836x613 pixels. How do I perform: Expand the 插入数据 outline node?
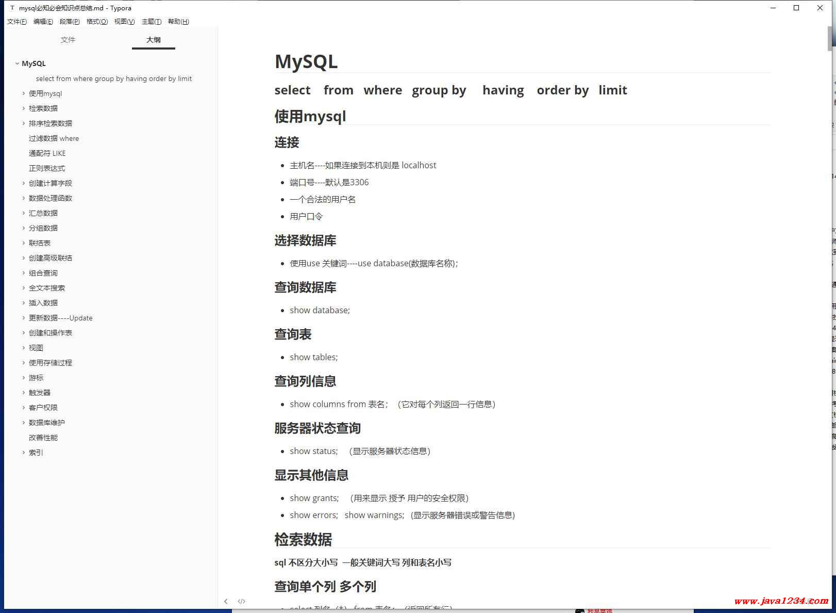point(24,303)
